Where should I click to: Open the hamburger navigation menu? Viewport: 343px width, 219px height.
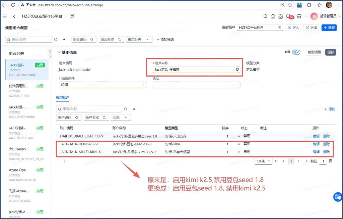5,16
